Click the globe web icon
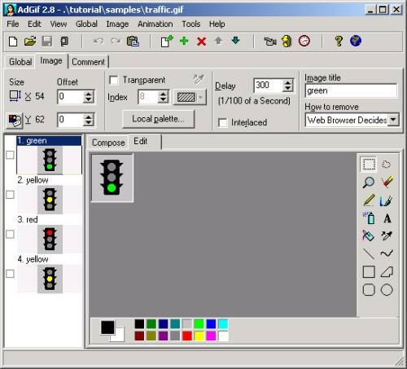The width and height of the screenshot is (407, 369). coord(356,42)
